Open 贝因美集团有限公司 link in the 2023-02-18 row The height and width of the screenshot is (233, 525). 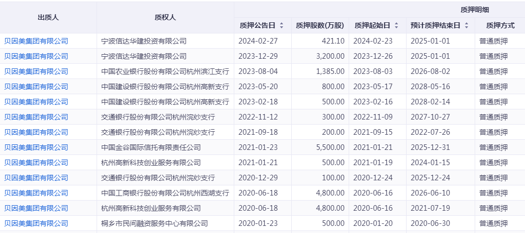coord(36,102)
